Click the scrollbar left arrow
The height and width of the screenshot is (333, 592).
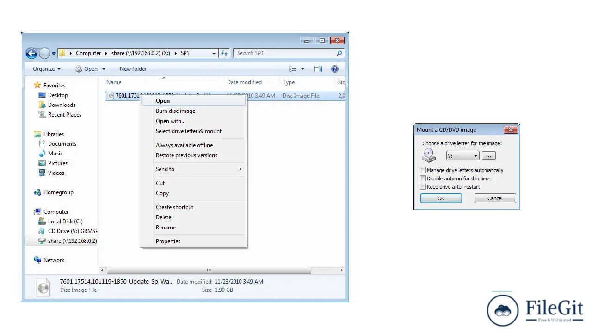pos(103,270)
